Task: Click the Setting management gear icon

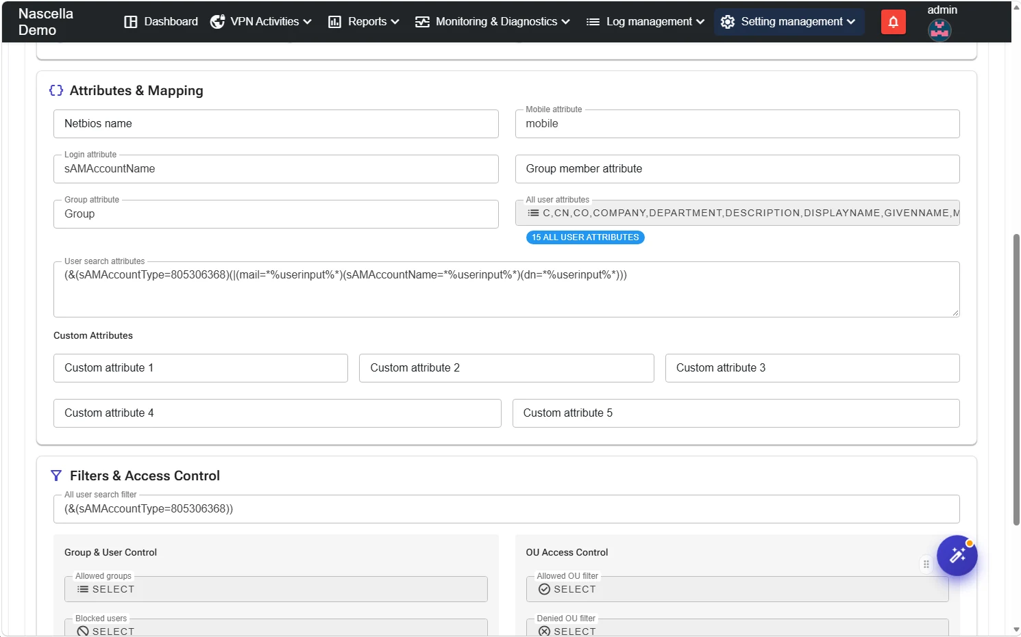Action: pos(728,22)
